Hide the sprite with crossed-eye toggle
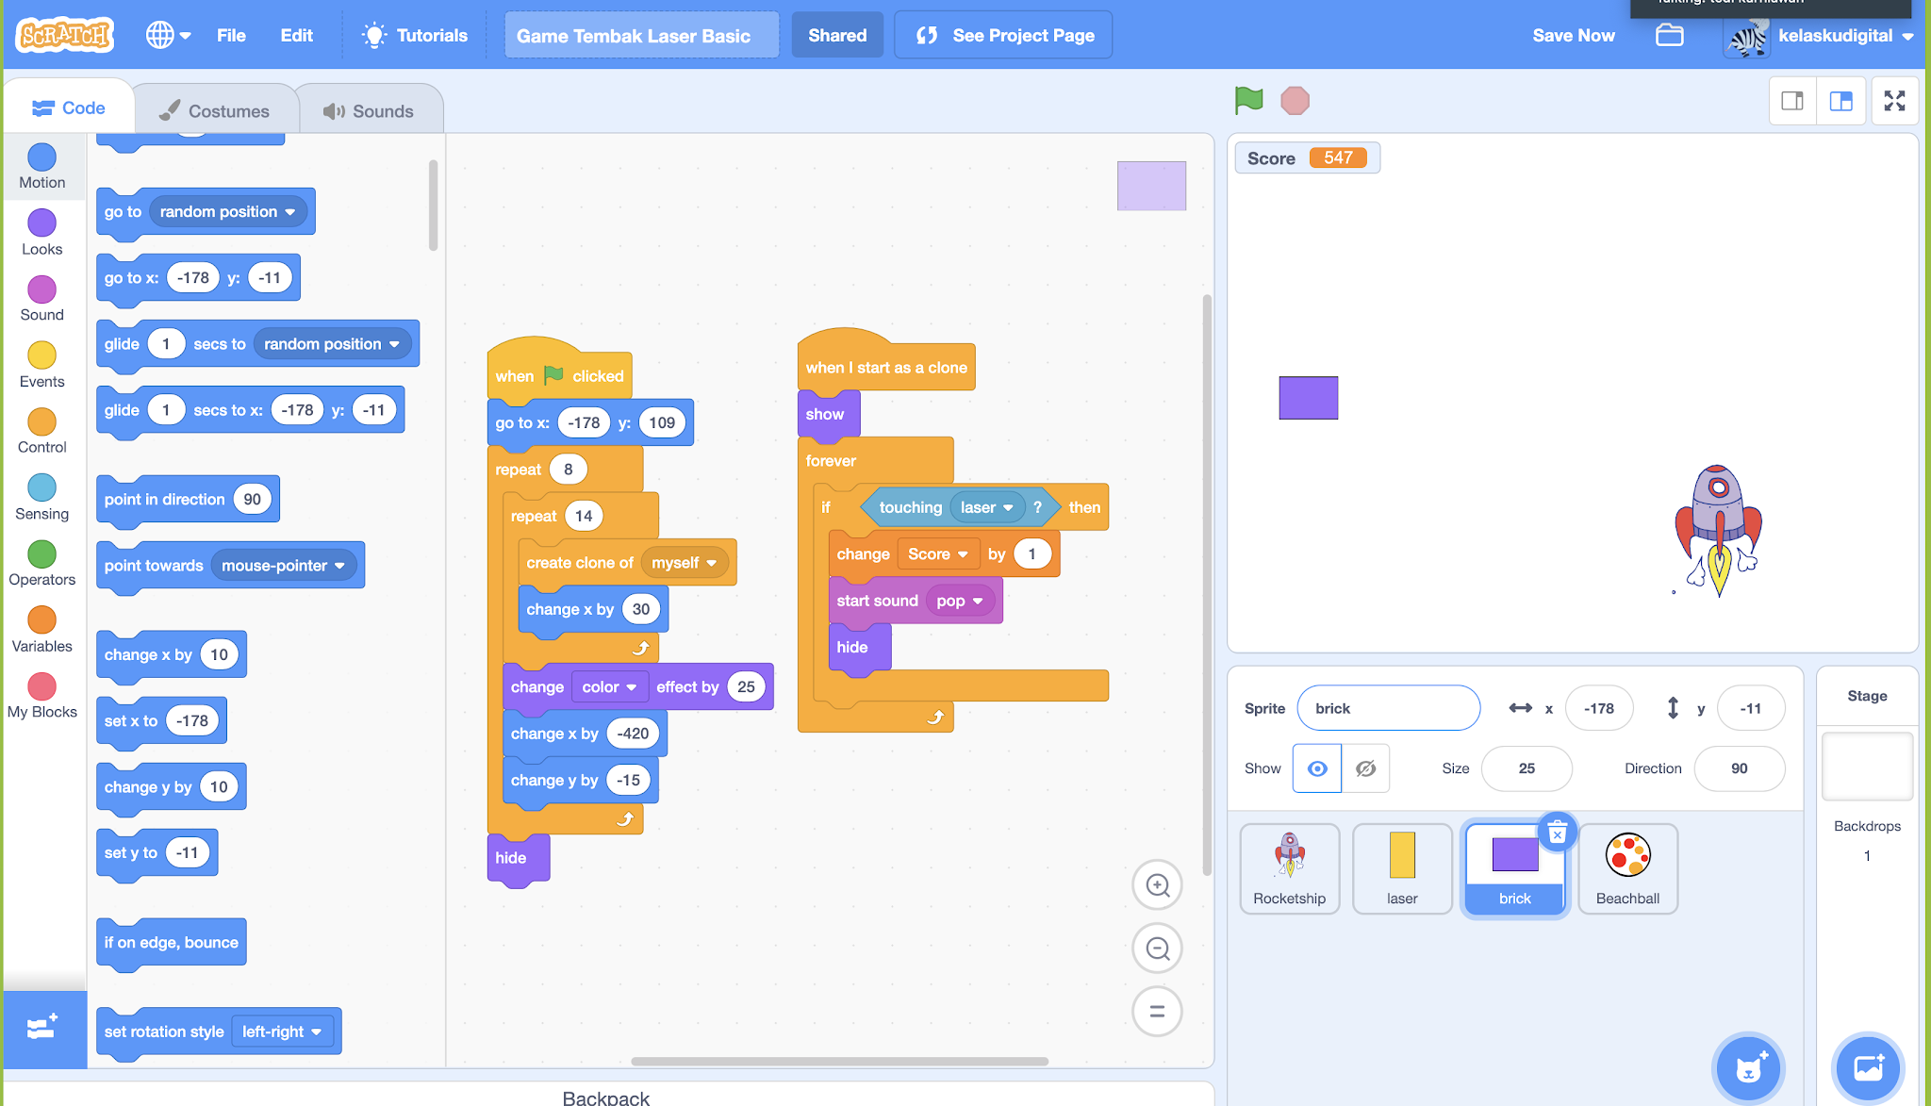1931x1106 pixels. 1365,768
